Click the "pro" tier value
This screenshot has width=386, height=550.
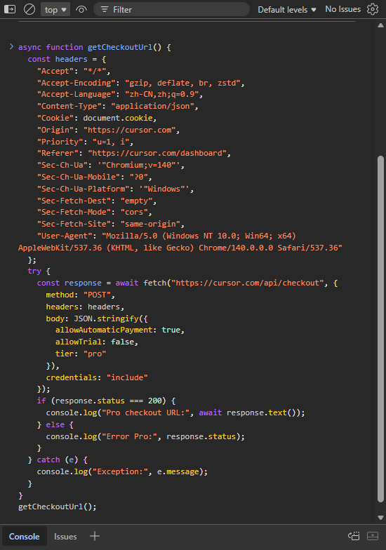pyautogui.click(x=95, y=354)
